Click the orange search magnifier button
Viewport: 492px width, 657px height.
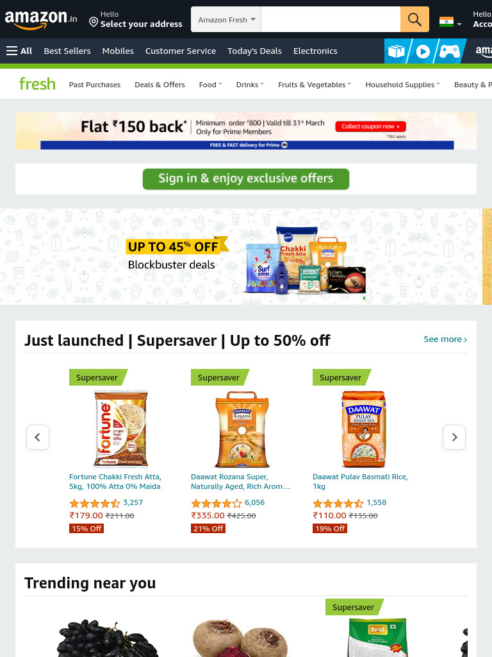pos(414,19)
